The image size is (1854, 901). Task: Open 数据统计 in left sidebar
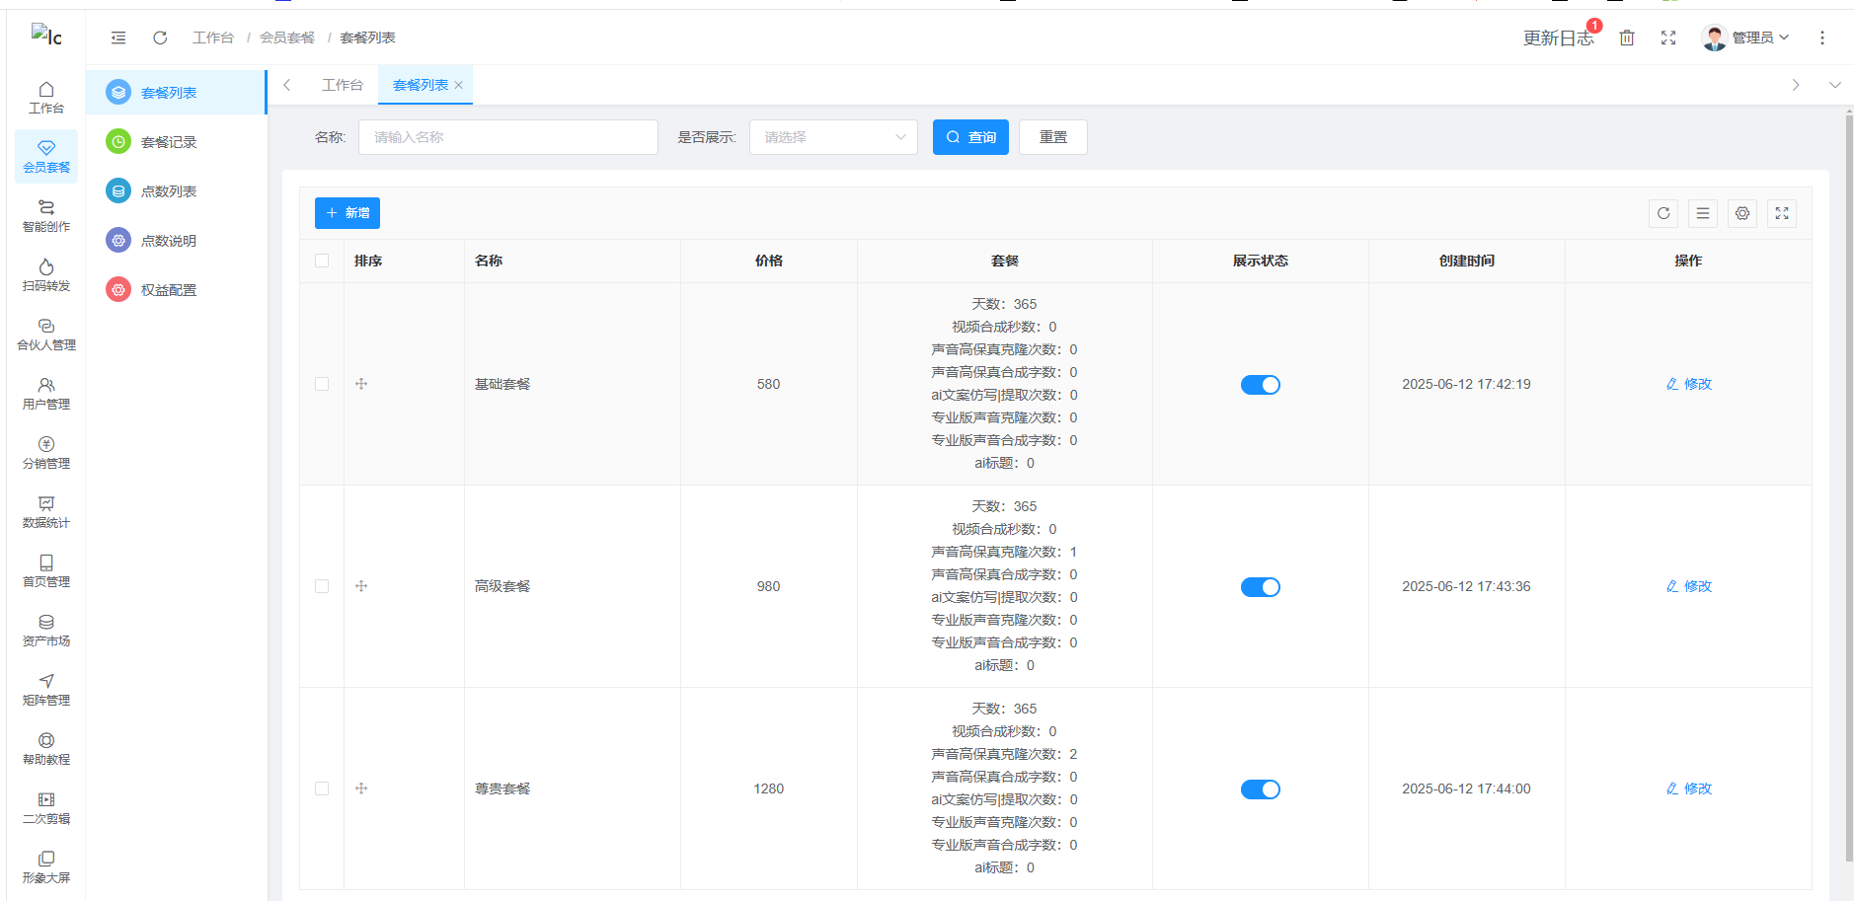point(46,512)
